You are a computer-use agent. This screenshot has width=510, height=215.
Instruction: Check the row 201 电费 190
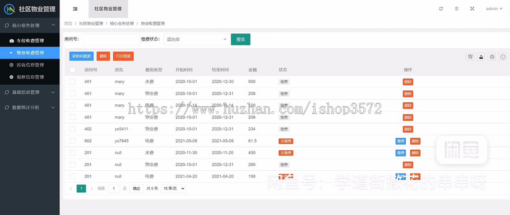[x=73, y=176]
